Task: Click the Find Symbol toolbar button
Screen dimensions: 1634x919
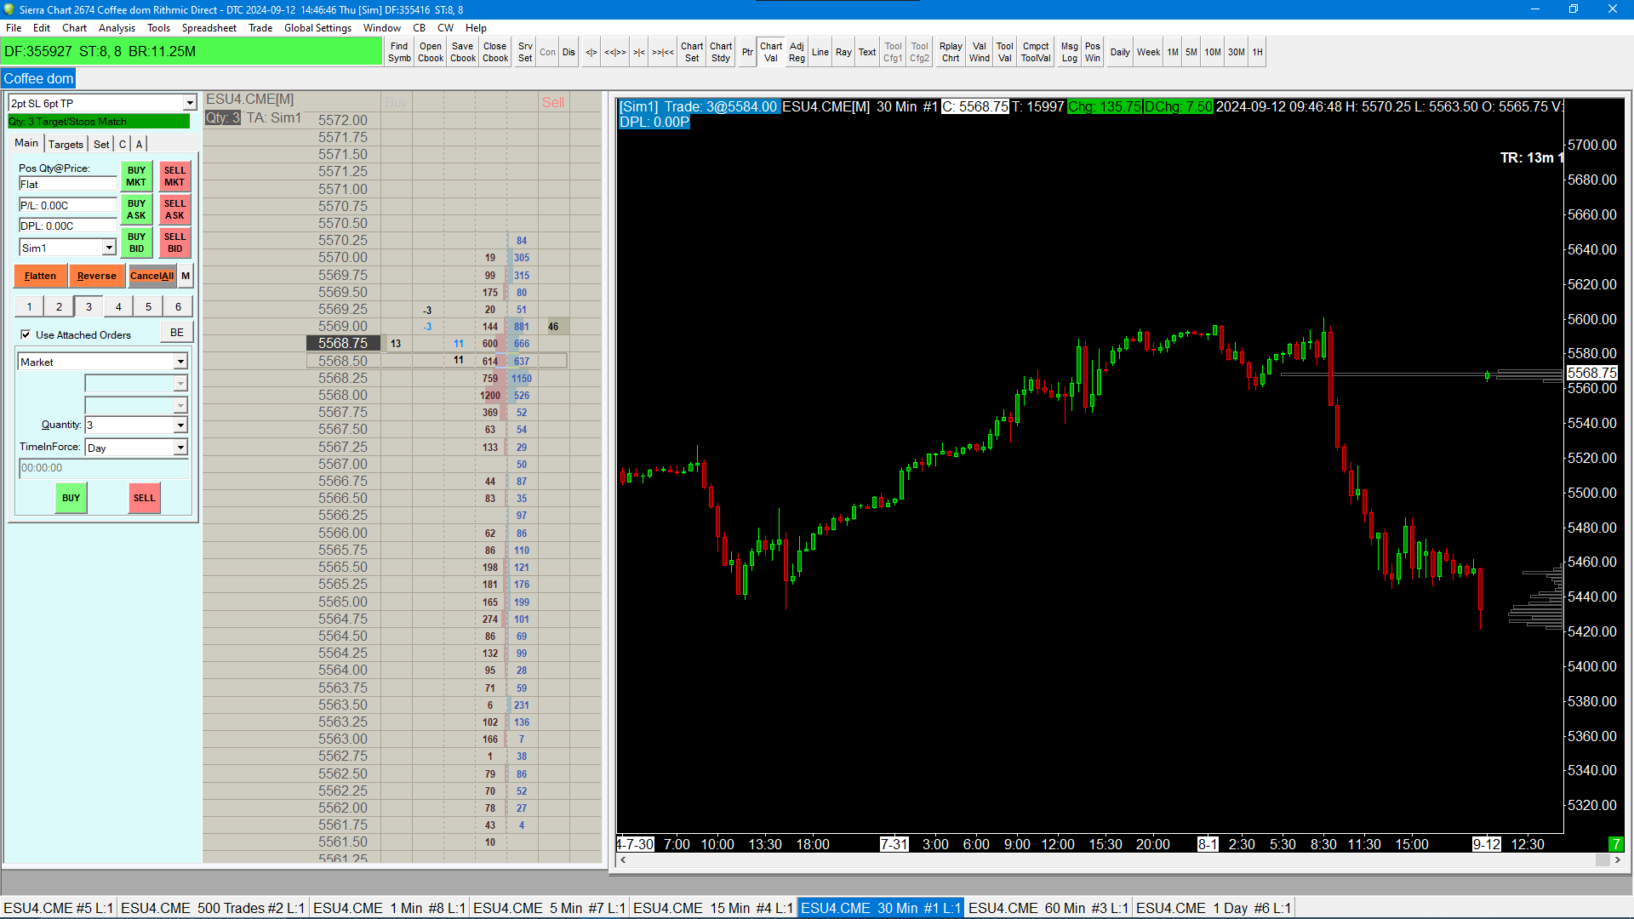Action: tap(399, 52)
